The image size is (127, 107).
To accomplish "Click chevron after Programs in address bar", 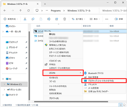I will click(64, 11).
